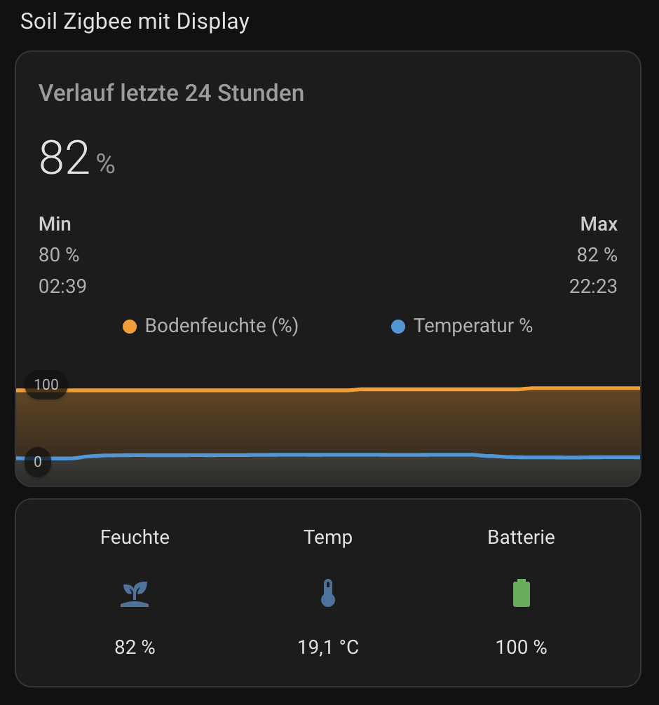The height and width of the screenshot is (705, 659).
Task: Open the Batterie 100 % reading
Action: tap(521, 647)
